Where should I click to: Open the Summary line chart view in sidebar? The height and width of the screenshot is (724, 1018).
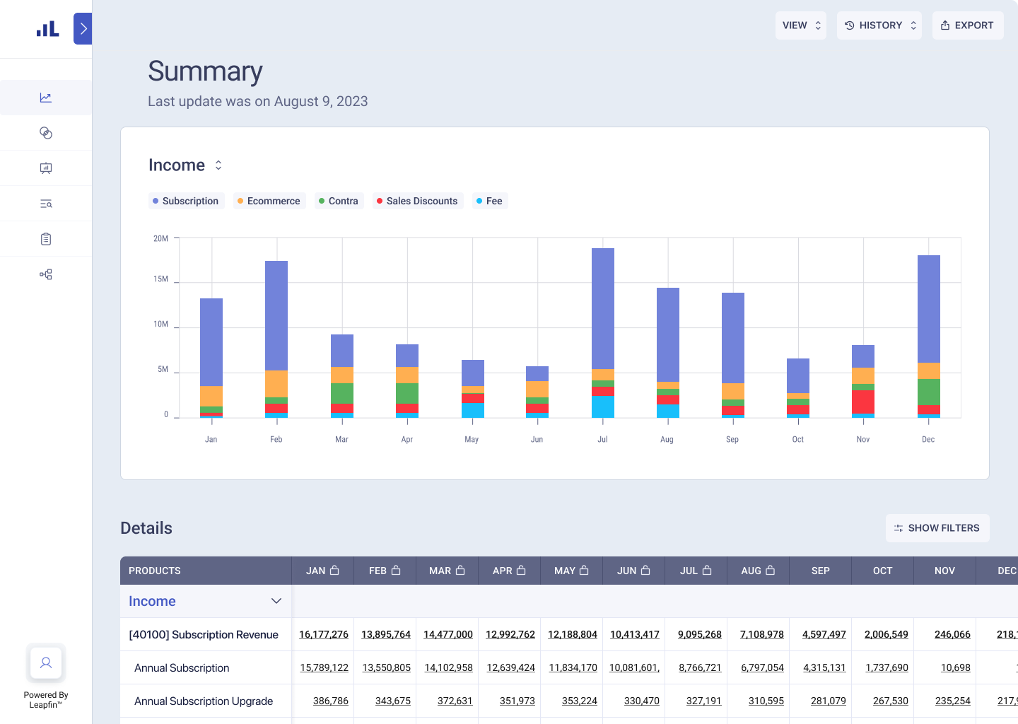pyautogui.click(x=45, y=98)
